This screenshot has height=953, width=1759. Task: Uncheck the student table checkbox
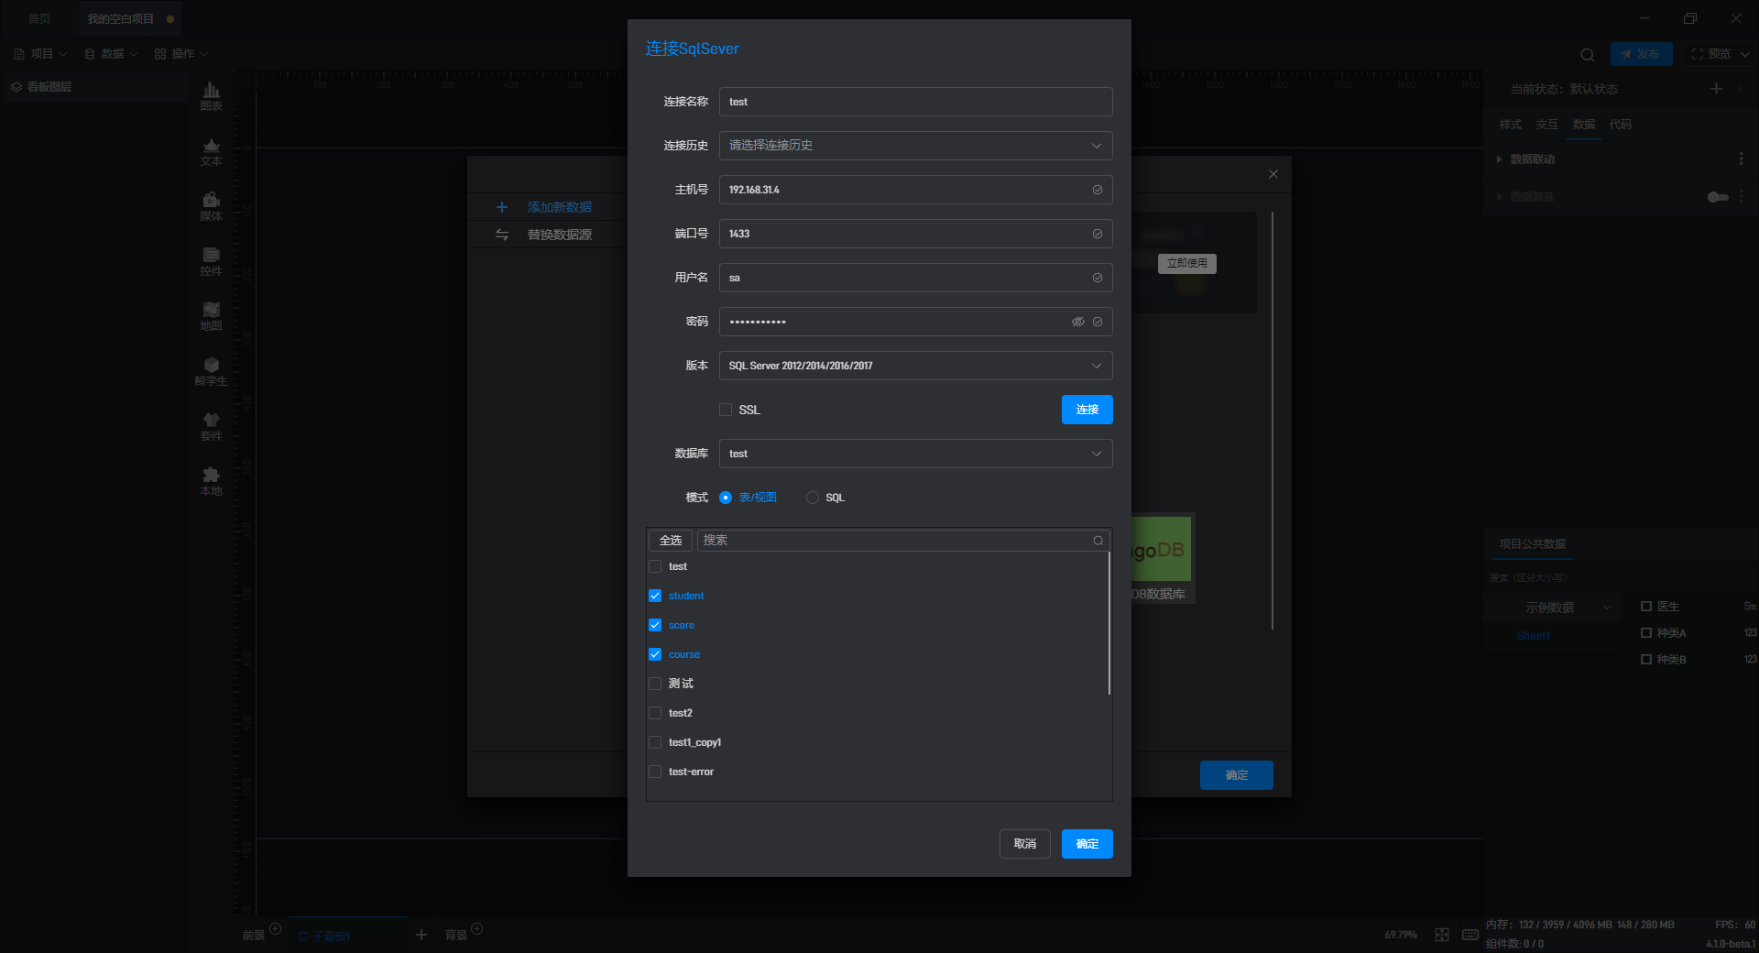coord(655,596)
